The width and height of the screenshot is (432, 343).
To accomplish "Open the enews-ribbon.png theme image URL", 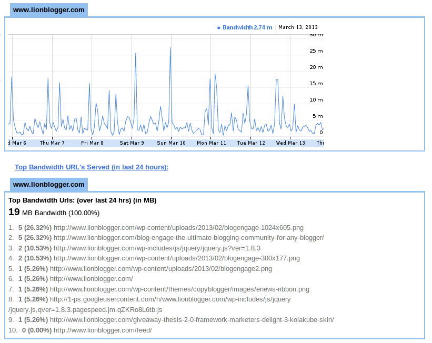I will [x=179, y=289].
